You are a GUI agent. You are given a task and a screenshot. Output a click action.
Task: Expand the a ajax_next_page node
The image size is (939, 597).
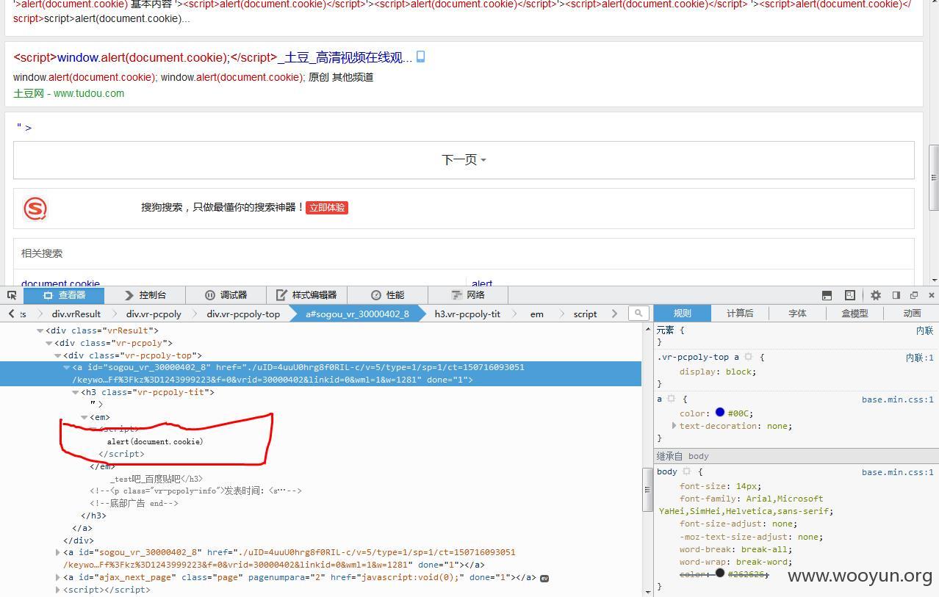tap(57, 577)
